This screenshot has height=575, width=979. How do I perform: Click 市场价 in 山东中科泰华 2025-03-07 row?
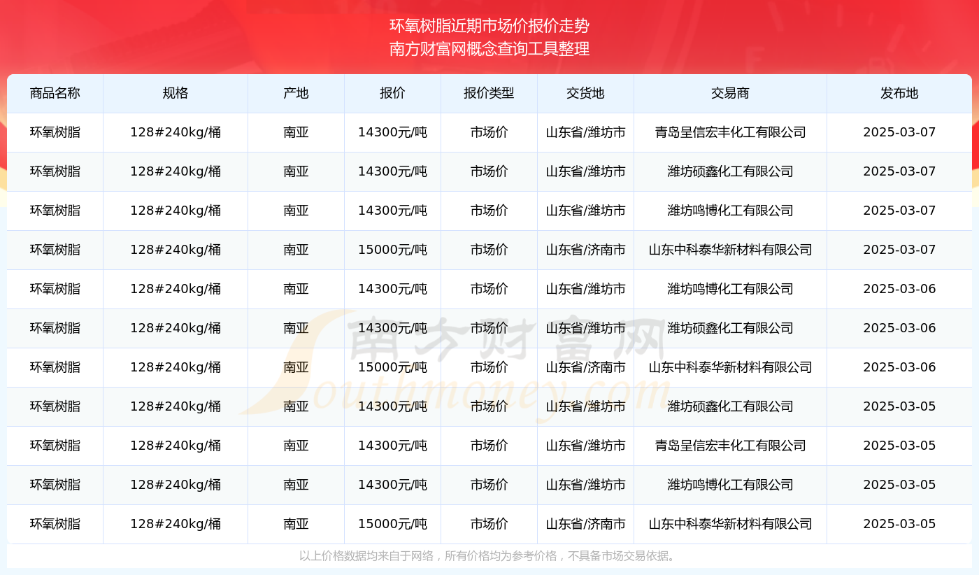489,250
